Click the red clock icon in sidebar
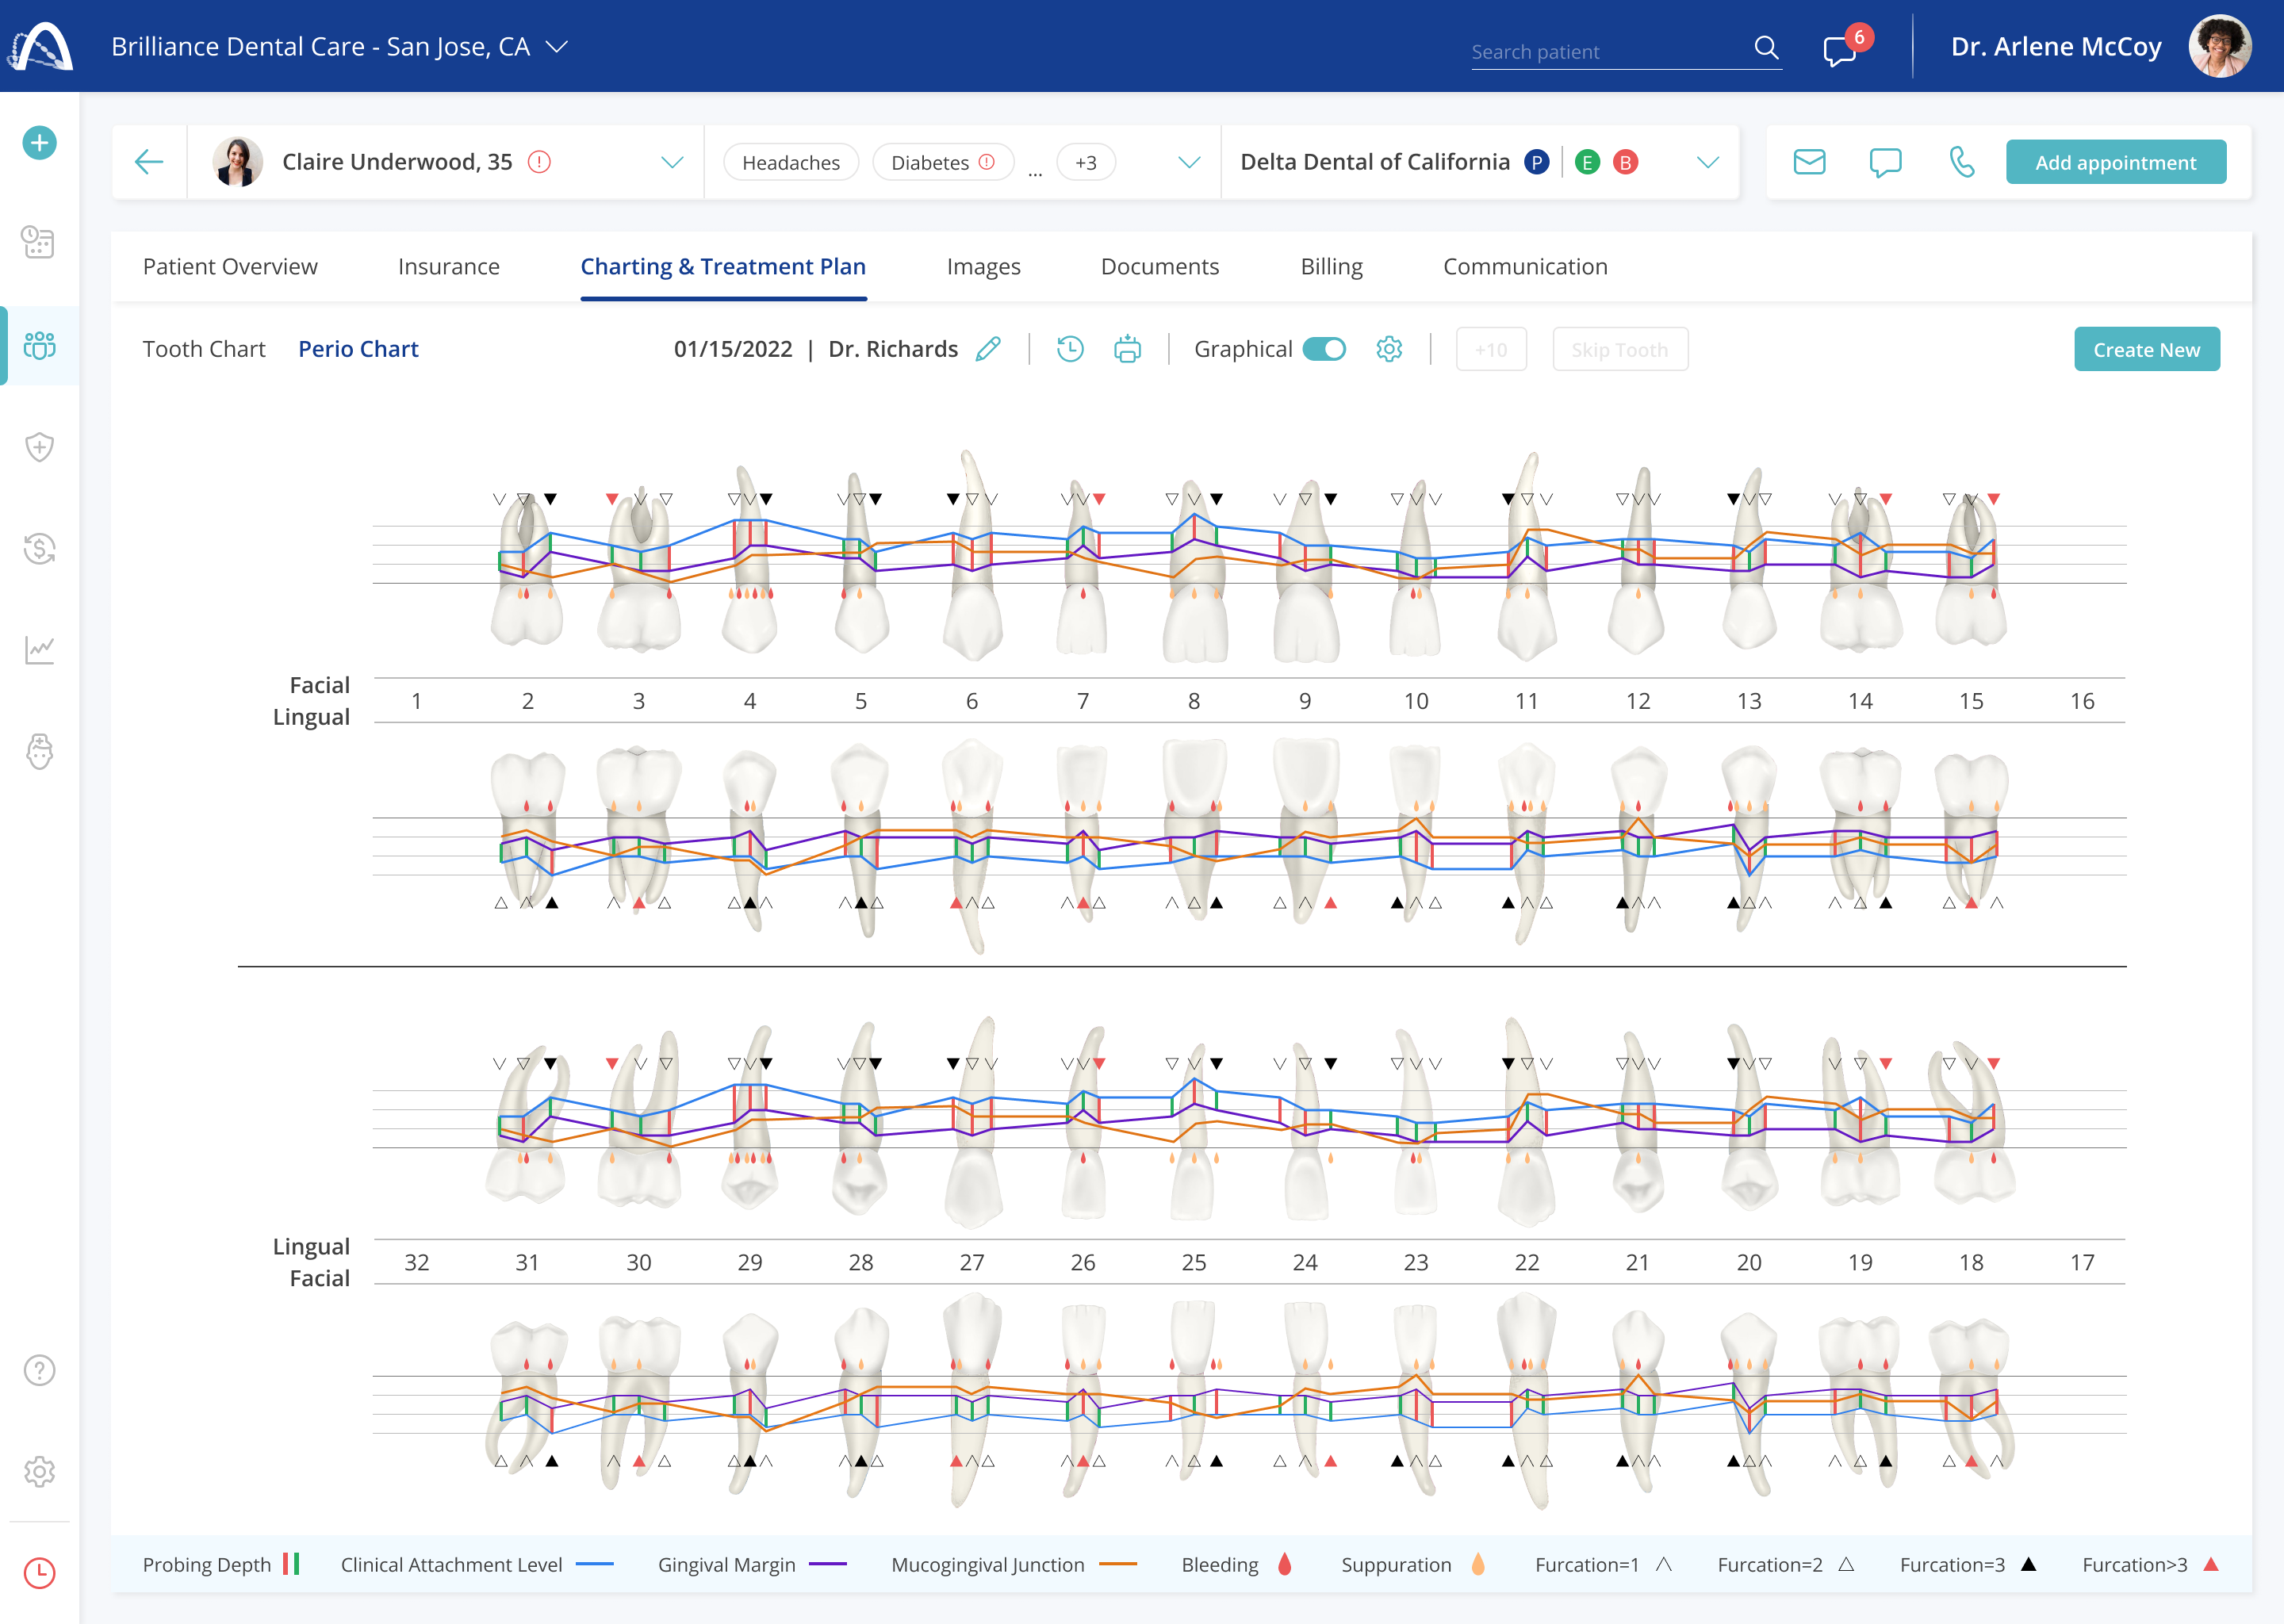2284x1624 pixels. (39, 1573)
